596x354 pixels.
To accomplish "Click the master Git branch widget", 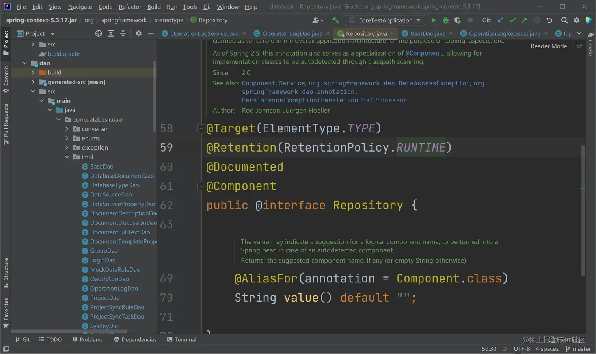I will pos(578,349).
